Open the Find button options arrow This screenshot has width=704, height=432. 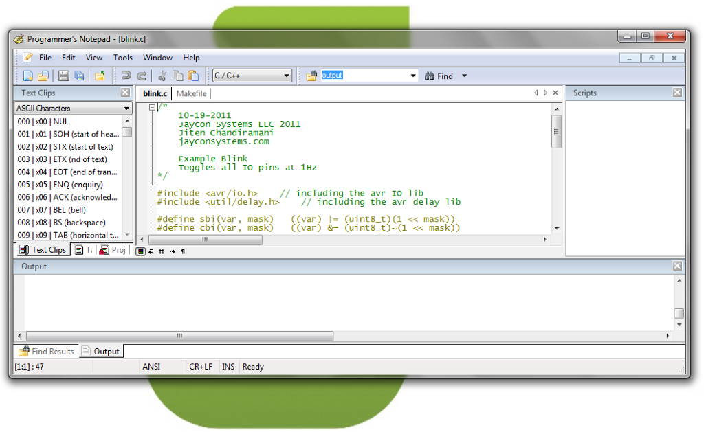click(x=465, y=76)
